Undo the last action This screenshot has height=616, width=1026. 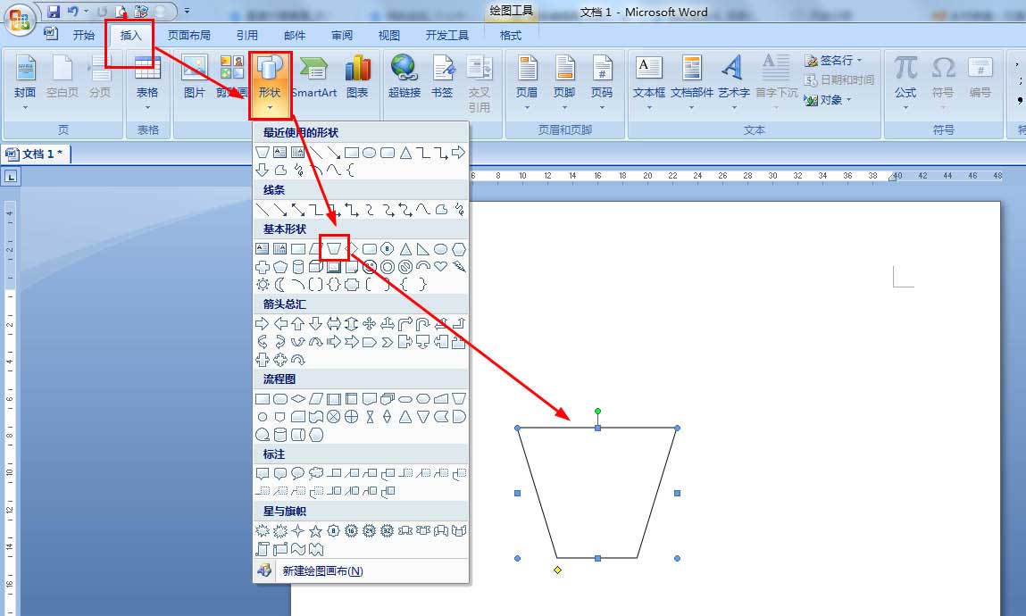point(72,11)
